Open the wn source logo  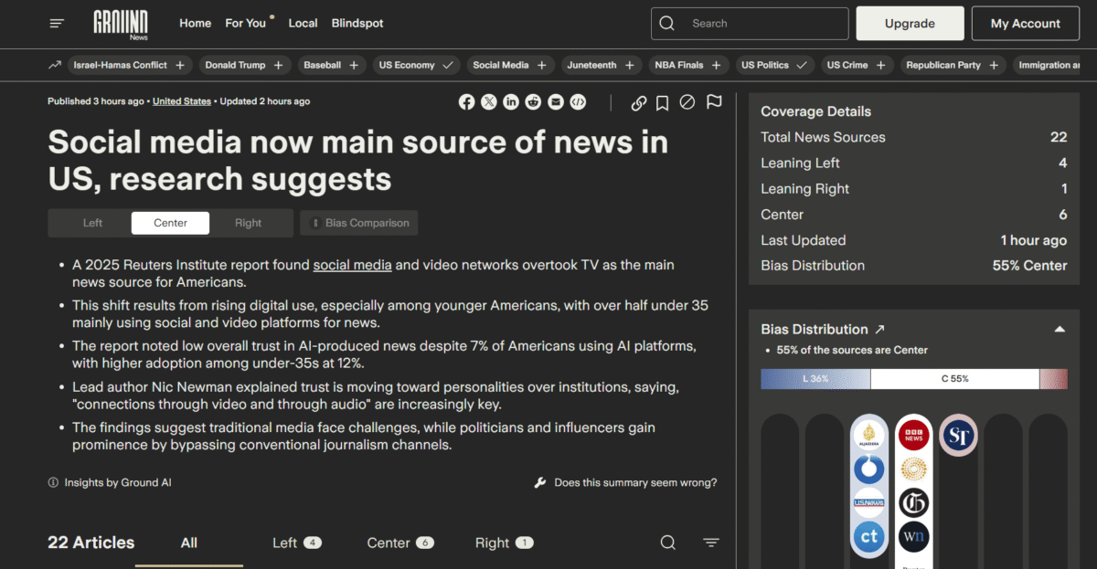click(x=913, y=537)
